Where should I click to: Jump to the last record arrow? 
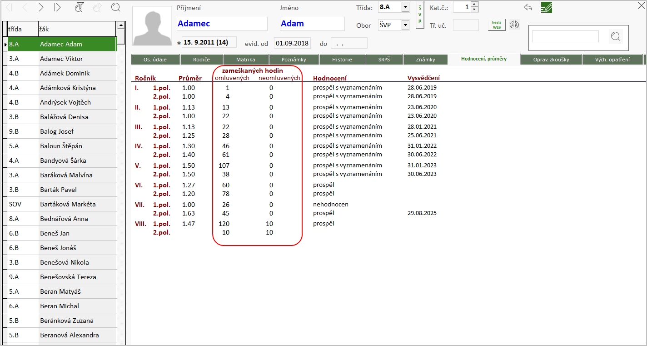point(57,7)
